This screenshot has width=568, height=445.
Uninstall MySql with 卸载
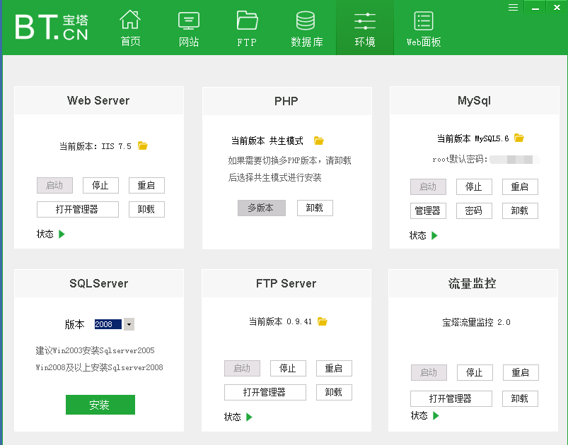[520, 210]
